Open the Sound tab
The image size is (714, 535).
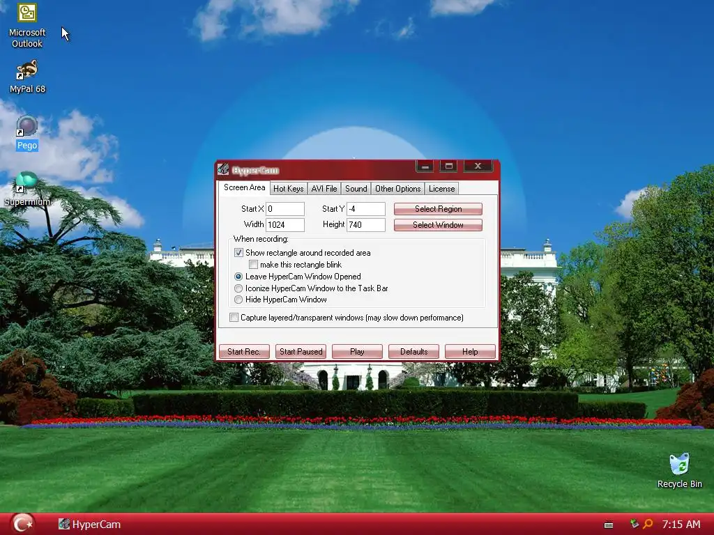(x=356, y=189)
